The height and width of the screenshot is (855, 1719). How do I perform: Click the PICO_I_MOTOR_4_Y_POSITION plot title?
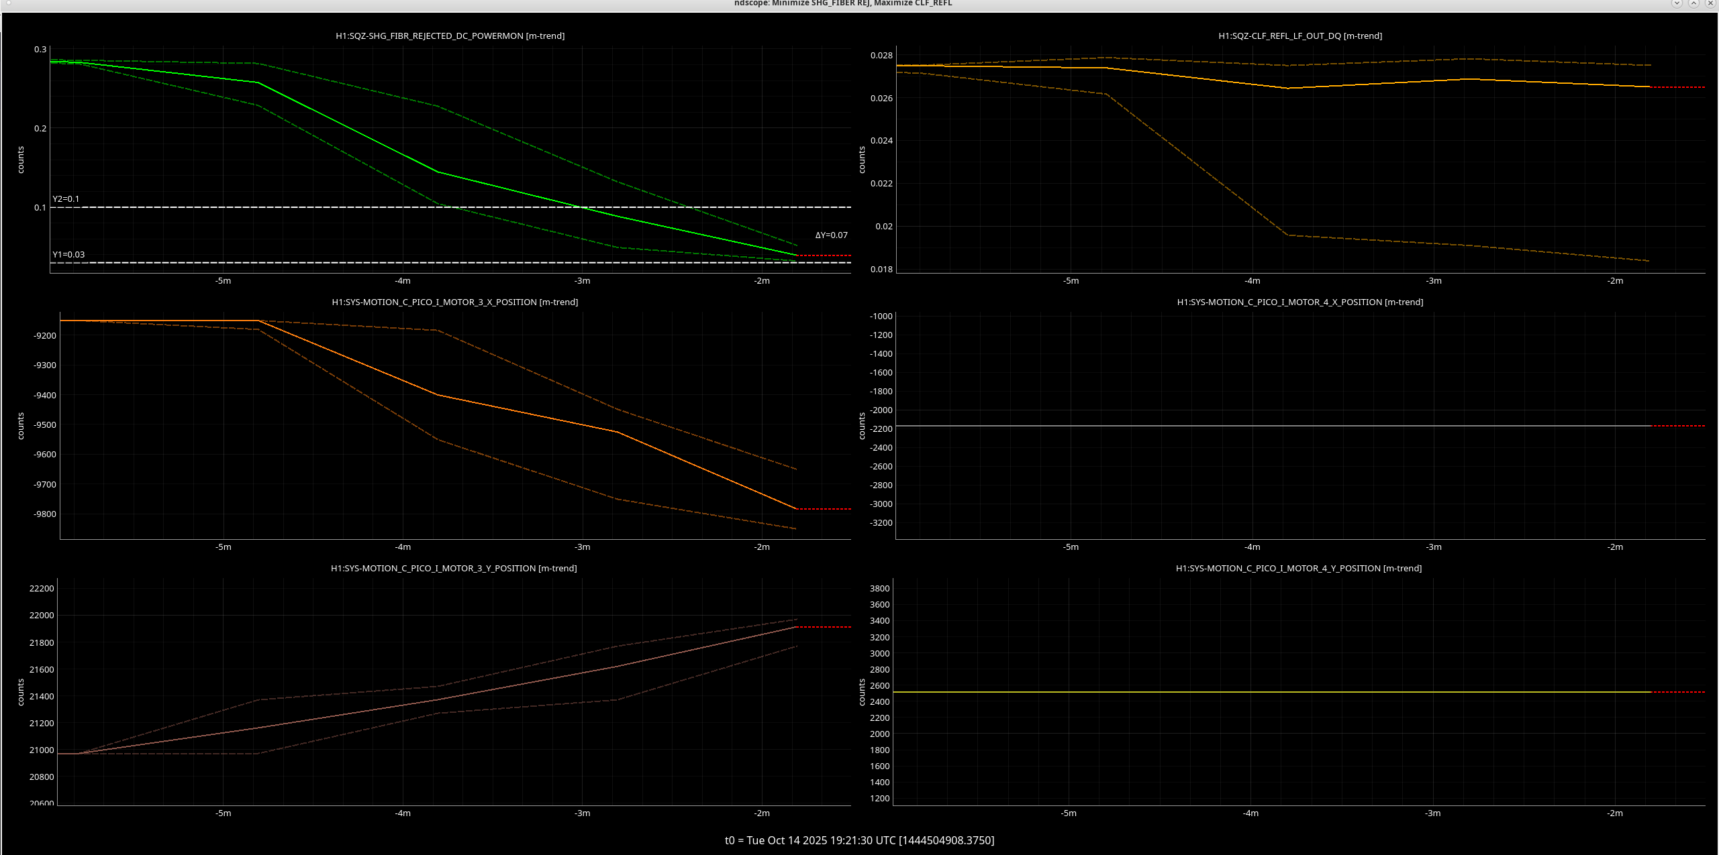(1298, 569)
